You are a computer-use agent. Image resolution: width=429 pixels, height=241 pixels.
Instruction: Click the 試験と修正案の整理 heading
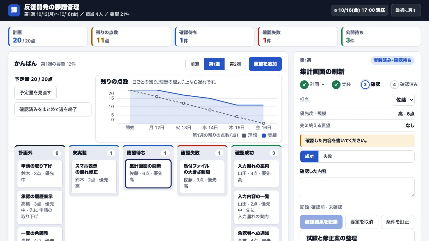point(331,238)
